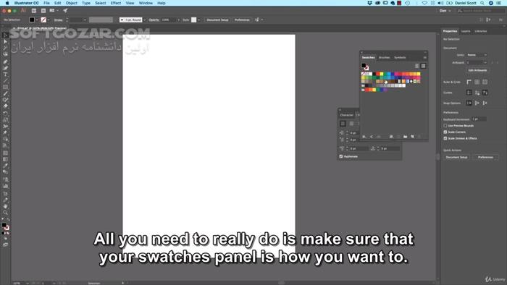The image size is (507, 285).
Task: Open the Apple menu
Action: click(x=7, y=3)
